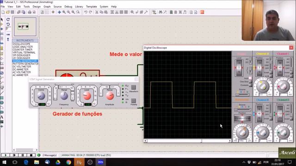Click the signal generator Frequency Centre knob
Image resolution: width=296 pixels, height=166 pixels.
[41, 95]
